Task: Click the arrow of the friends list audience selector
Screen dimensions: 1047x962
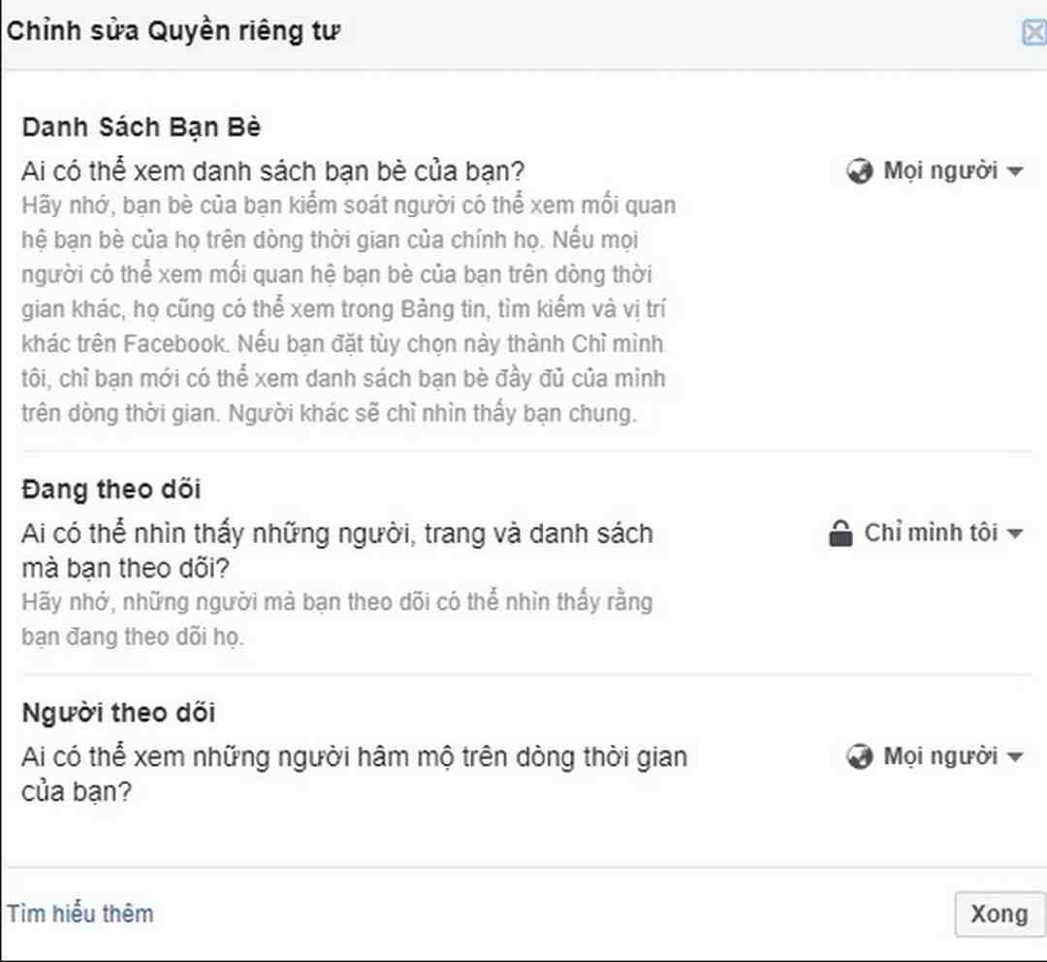Action: coord(1015,172)
